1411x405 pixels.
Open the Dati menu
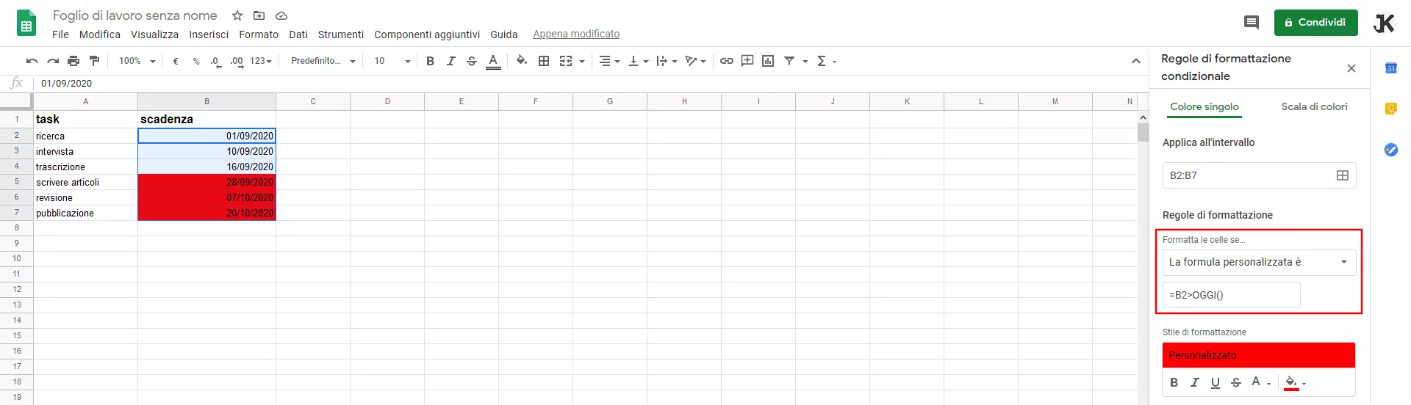(298, 34)
